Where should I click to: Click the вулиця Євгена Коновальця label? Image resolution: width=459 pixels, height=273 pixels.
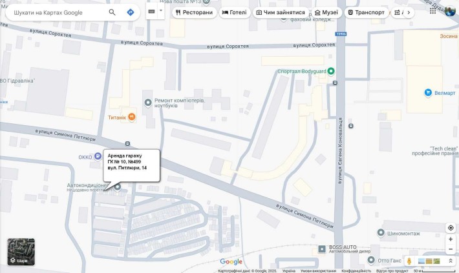(x=340, y=150)
